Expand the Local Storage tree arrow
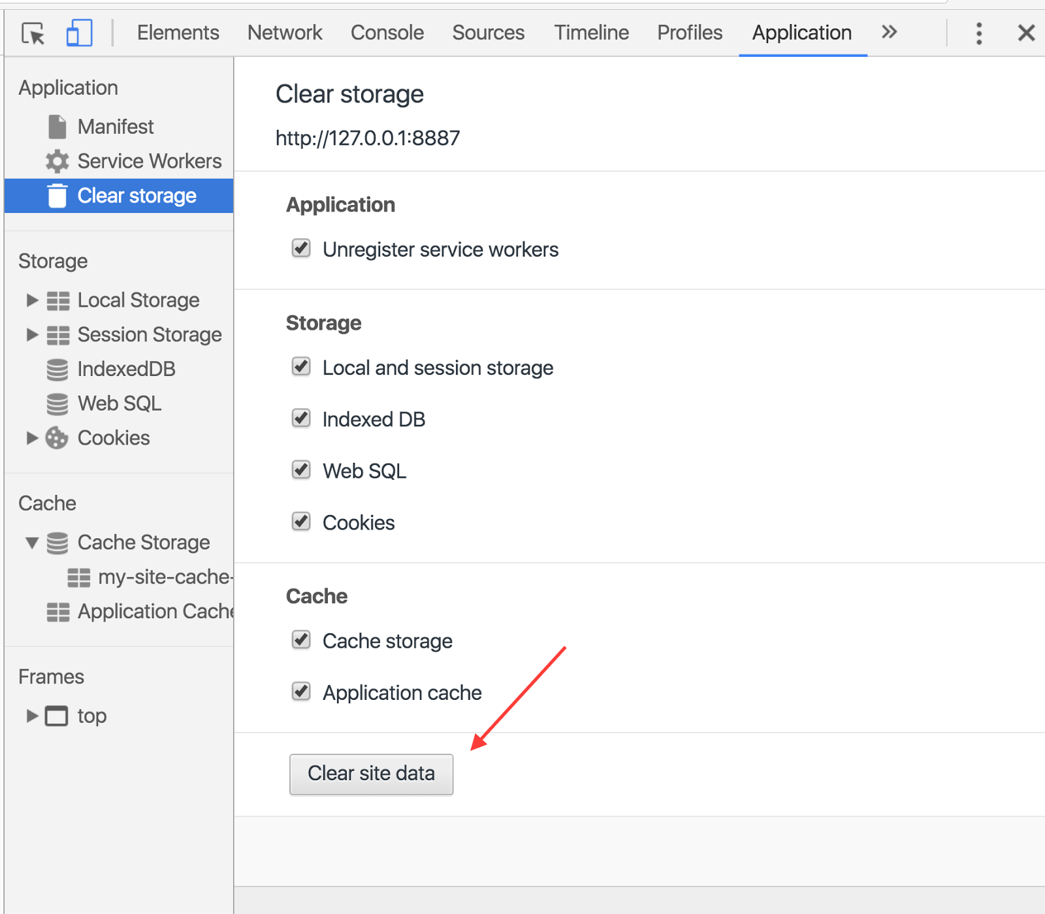Viewport: 1045px width, 914px height. tap(32, 300)
